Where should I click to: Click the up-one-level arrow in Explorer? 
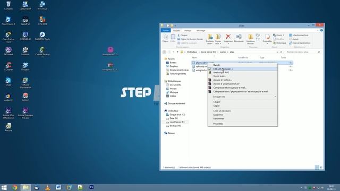[177, 52]
